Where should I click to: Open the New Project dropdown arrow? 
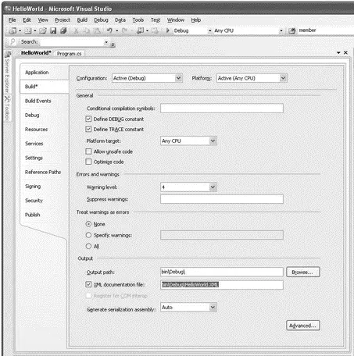20,30
